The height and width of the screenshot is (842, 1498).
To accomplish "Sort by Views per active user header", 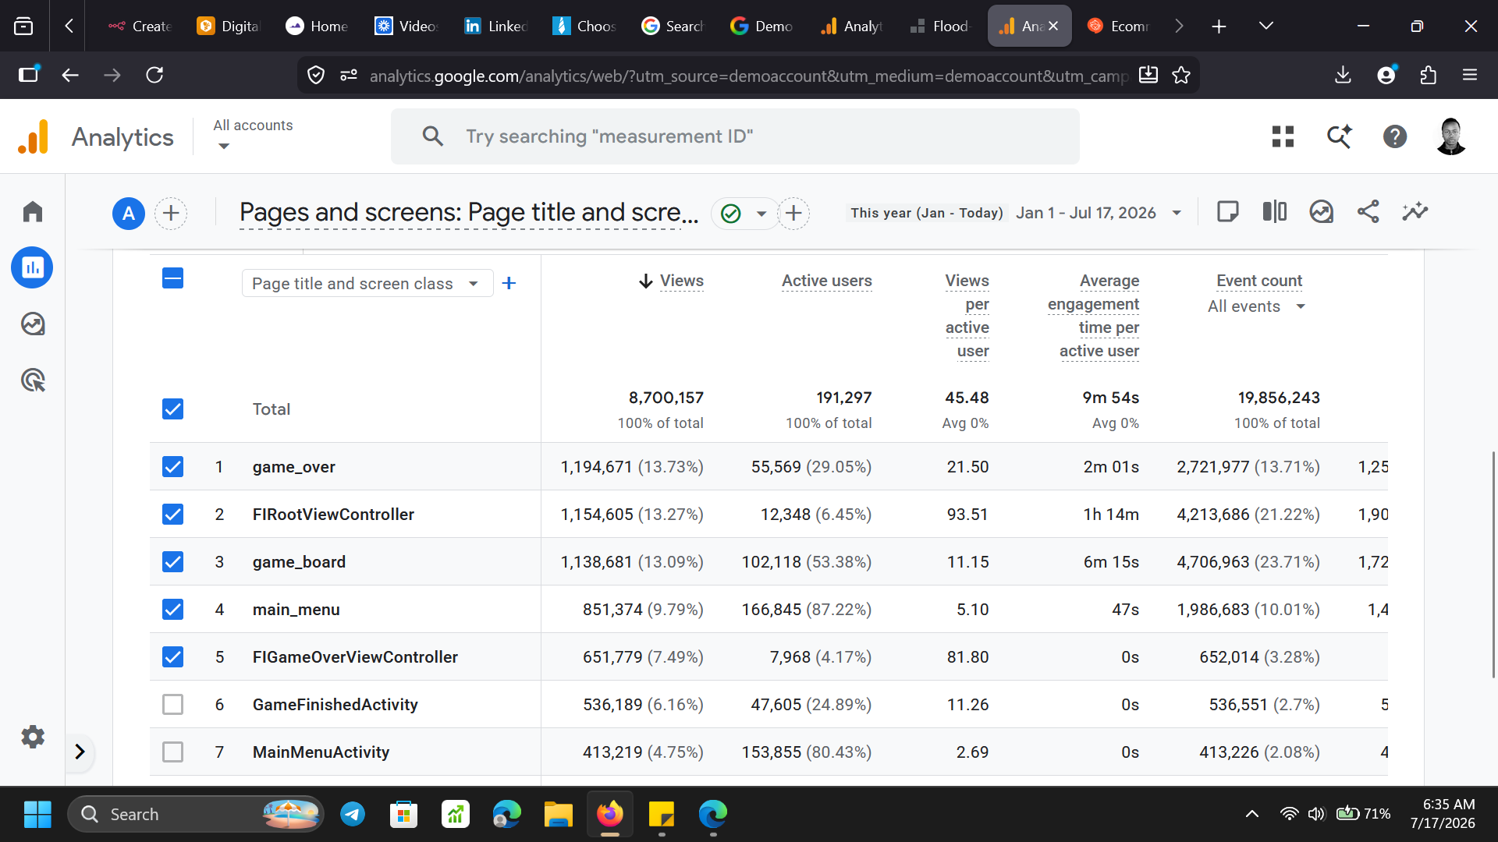I will pyautogui.click(x=967, y=316).
